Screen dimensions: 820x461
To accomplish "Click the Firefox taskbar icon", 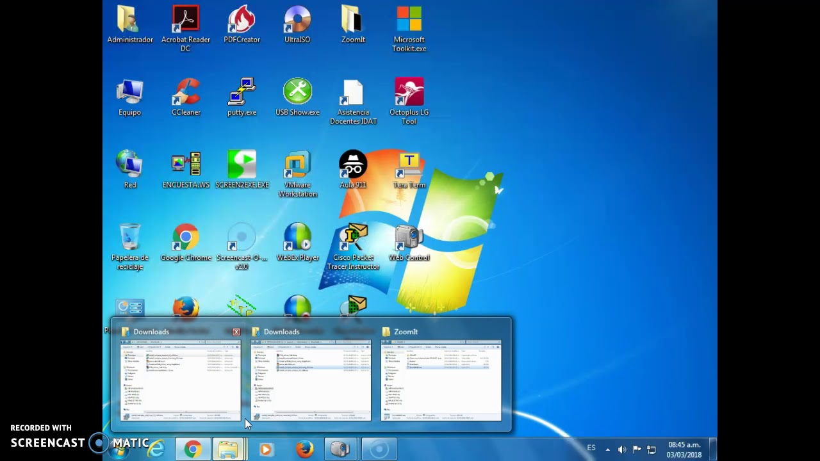I will coord(304,449).
